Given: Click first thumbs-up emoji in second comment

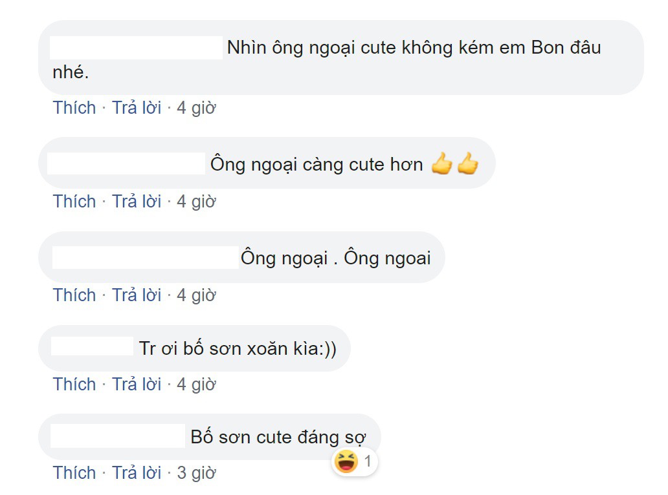Looking at the screenshot, I should click(x=442, y=163).
